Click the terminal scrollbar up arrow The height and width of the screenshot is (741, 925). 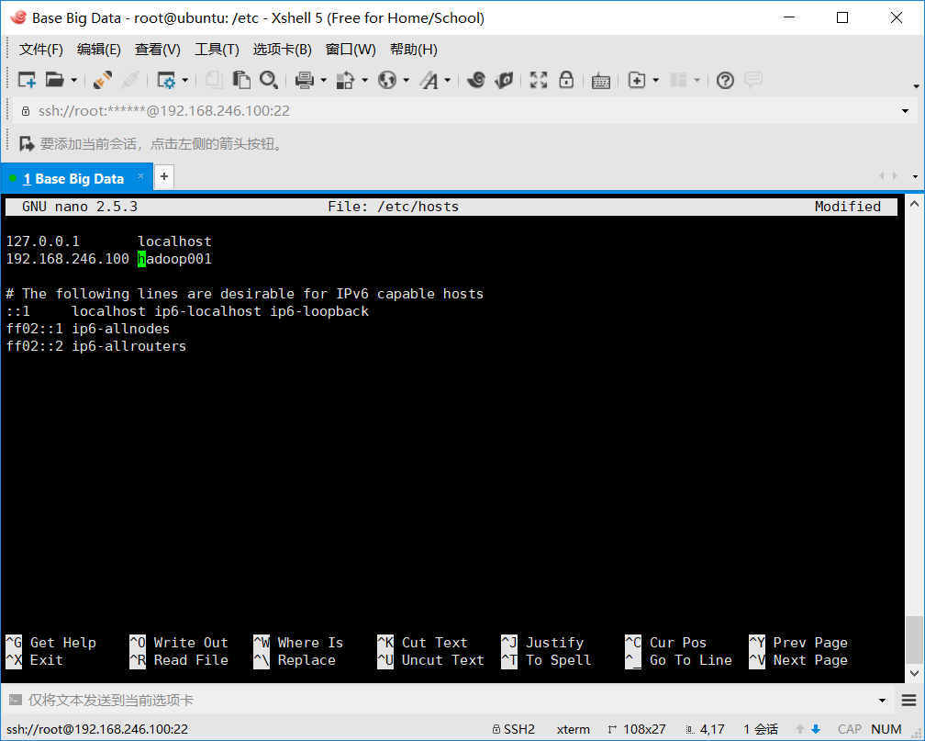coord(914,204)
